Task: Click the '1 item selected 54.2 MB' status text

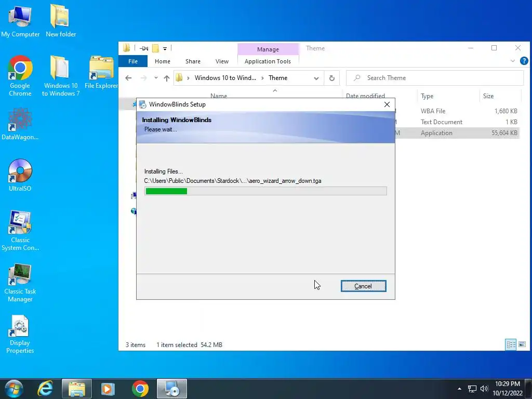Action: [189, 345]
